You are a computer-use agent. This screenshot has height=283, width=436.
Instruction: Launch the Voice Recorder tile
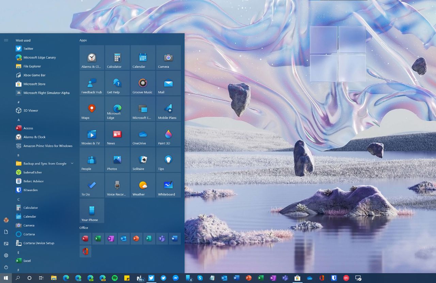(117, 185)
